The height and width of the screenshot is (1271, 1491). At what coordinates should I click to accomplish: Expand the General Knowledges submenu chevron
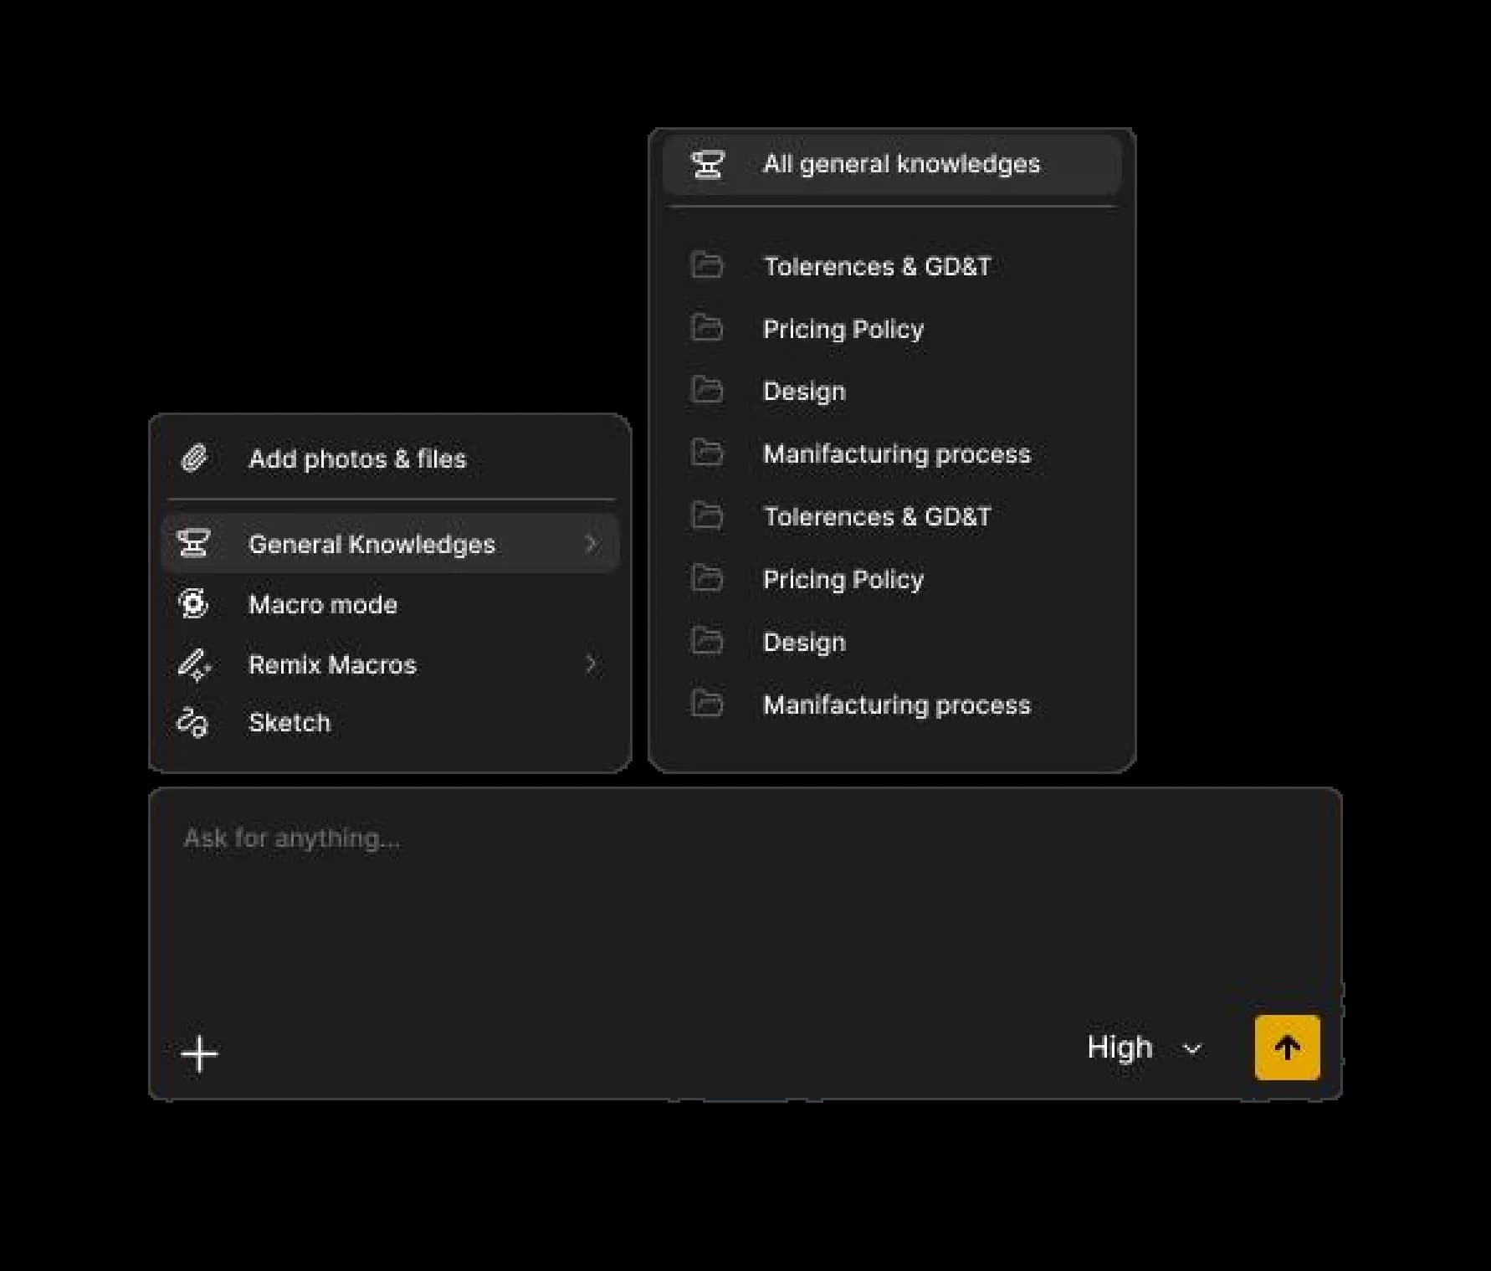pyautogui.click(x=592, y=544)
